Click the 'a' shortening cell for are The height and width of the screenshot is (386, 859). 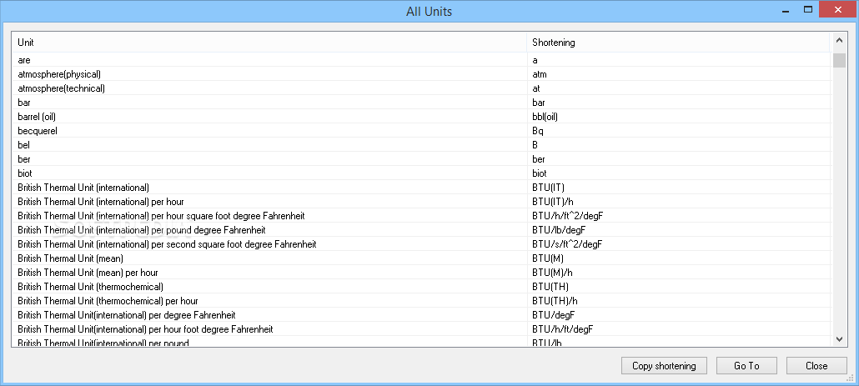tap(678, 60)
